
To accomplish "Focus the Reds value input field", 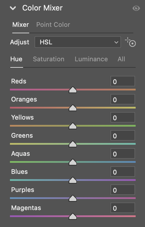I will point(123,81).
